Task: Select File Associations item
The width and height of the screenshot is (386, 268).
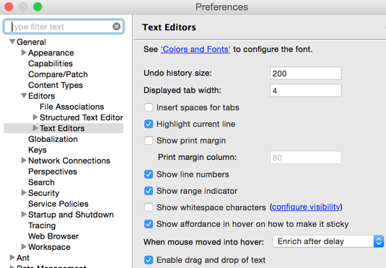Action: pos(72,107)
